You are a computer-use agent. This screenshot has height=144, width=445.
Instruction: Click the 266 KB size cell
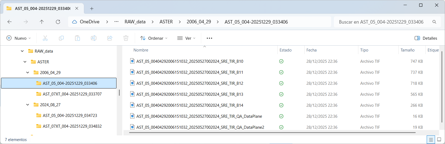pos(416,105)
